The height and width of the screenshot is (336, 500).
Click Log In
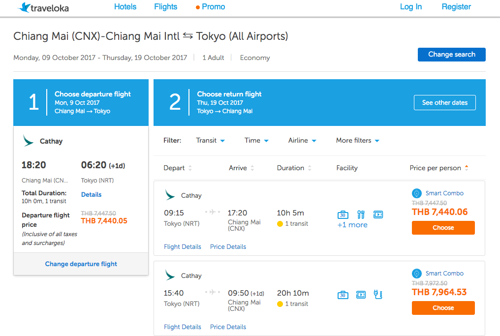click(x=411, y=7)
